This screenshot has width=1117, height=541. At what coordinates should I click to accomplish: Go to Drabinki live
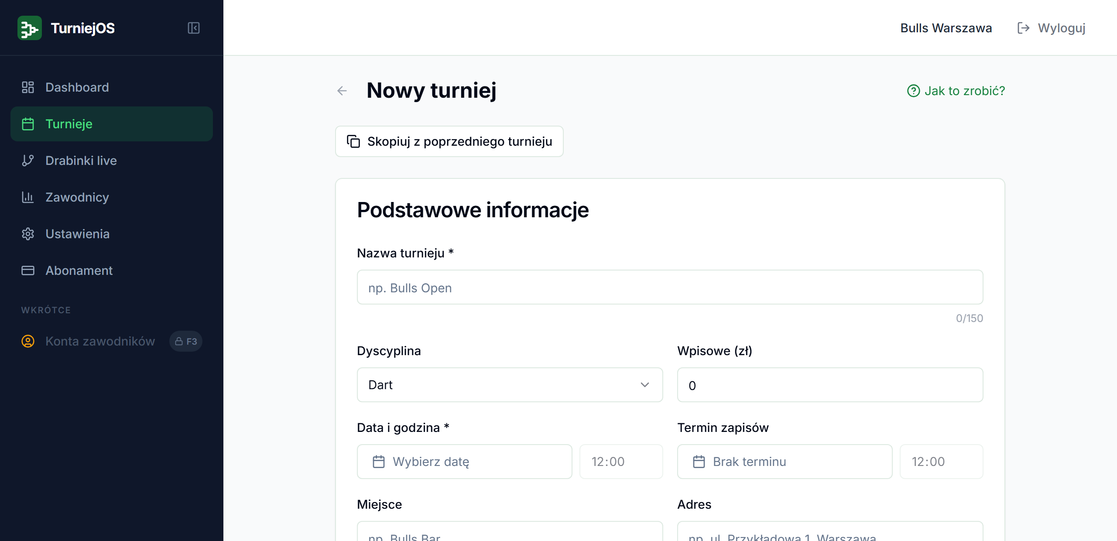point(112,161)
